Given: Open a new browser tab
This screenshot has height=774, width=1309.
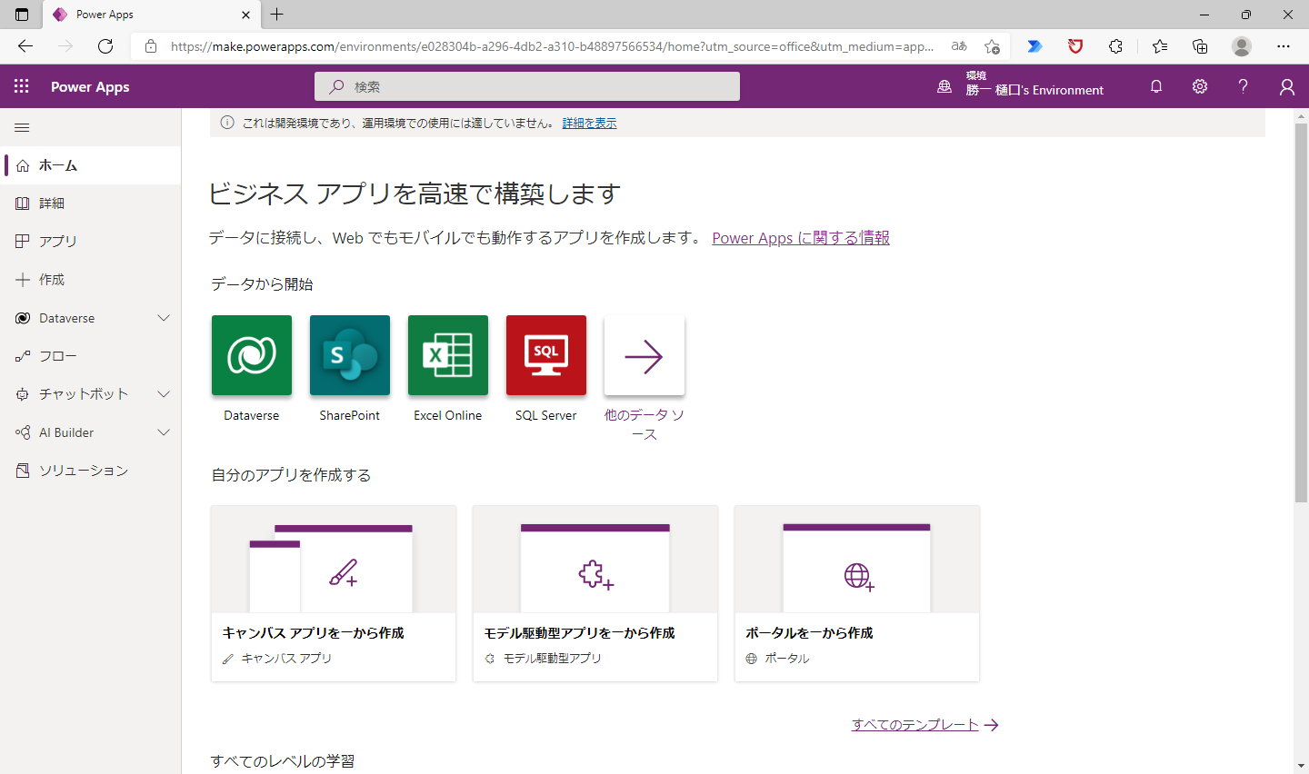Looking at the screenshot, I should (277, 15).
